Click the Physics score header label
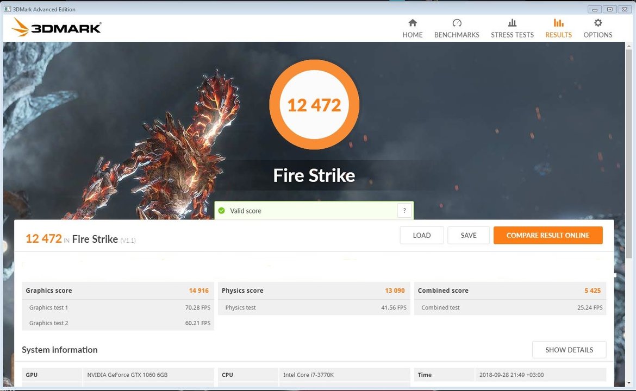 (x=242, y=291)
